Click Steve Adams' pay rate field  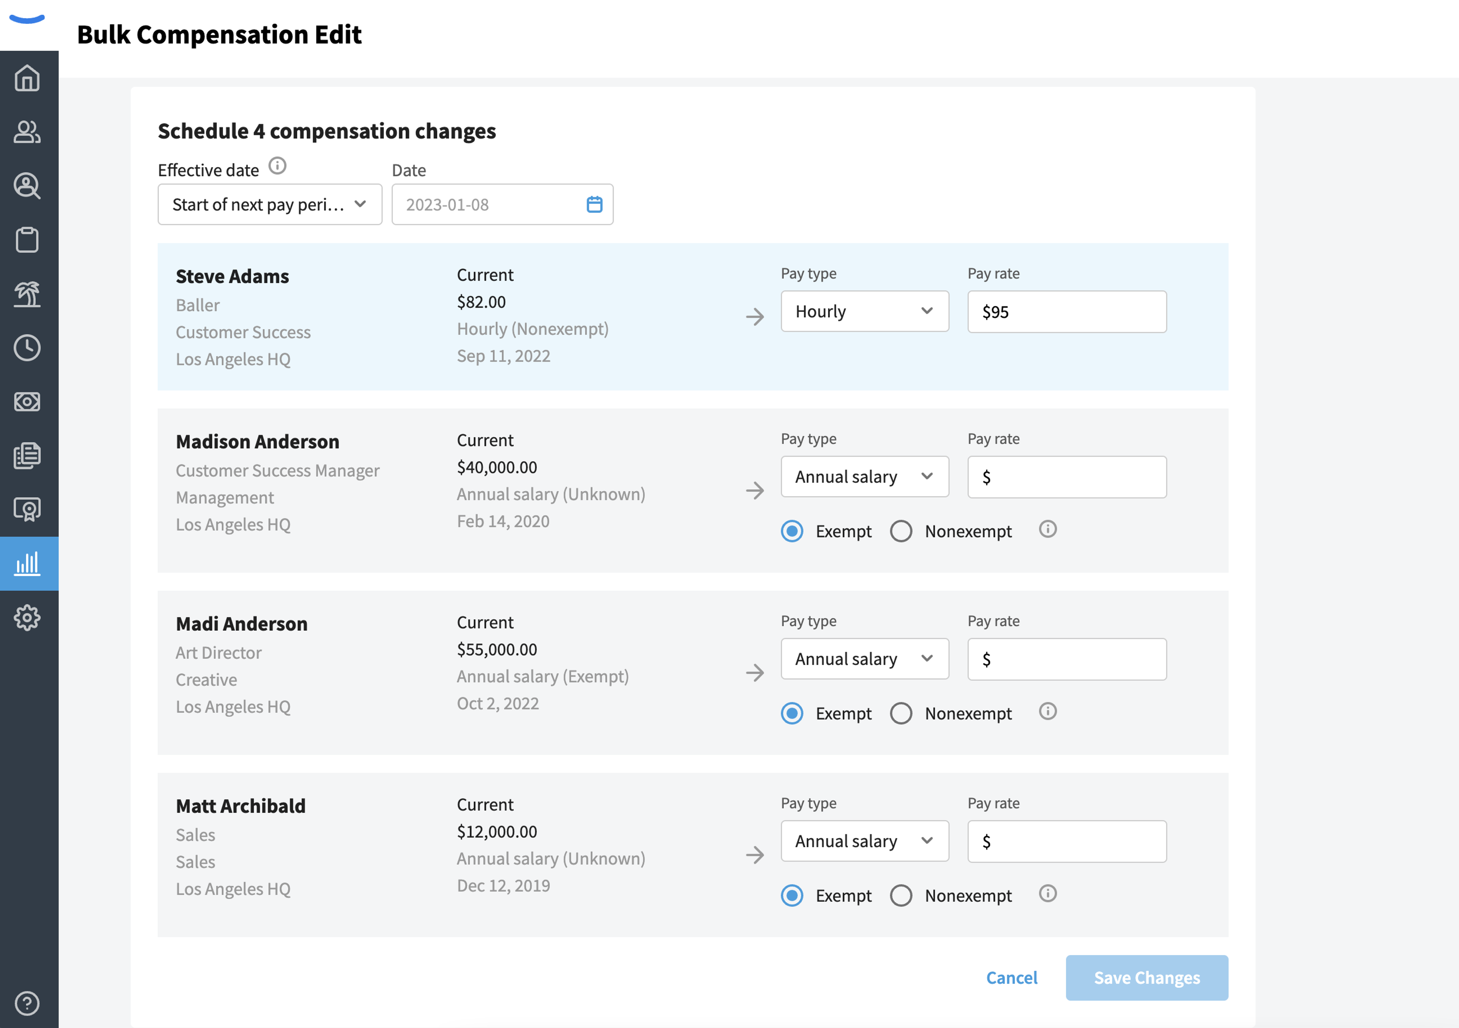pos(1067,311)
